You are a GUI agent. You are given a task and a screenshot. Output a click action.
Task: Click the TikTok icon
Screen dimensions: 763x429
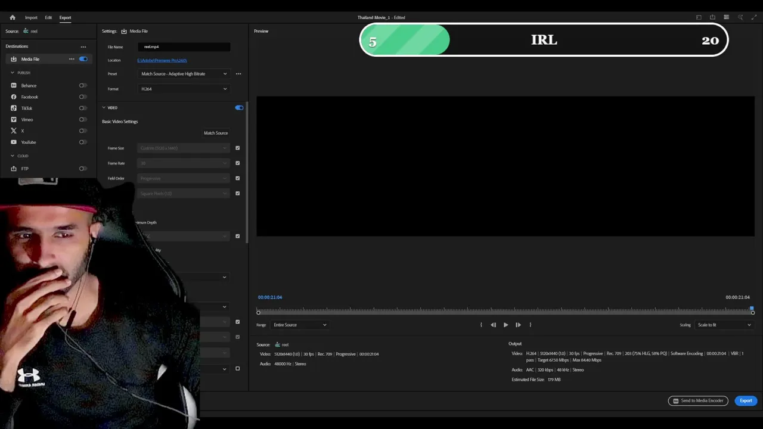[x=14, y=108]
